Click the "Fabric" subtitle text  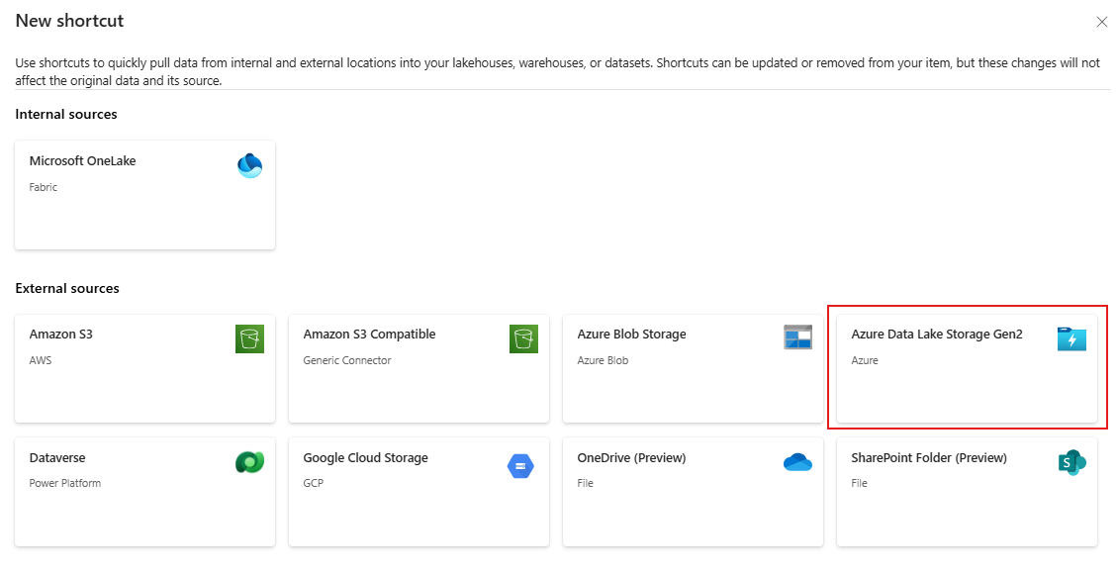(43, 187)
